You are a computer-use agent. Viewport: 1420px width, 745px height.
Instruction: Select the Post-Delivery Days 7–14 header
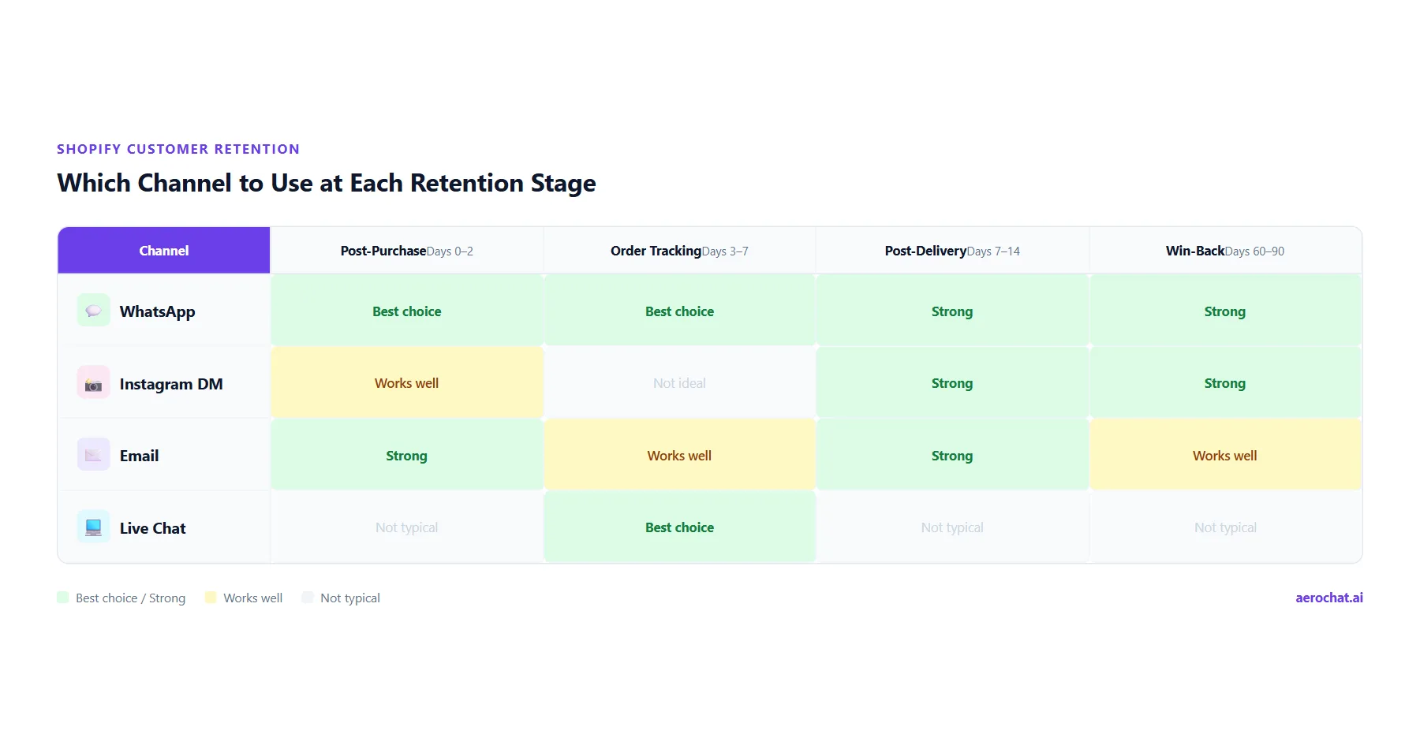click(x=952, y=251)
